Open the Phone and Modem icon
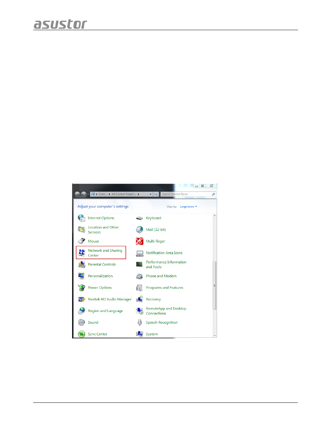Viewport: 326px width, 423px height. point(139,276)
